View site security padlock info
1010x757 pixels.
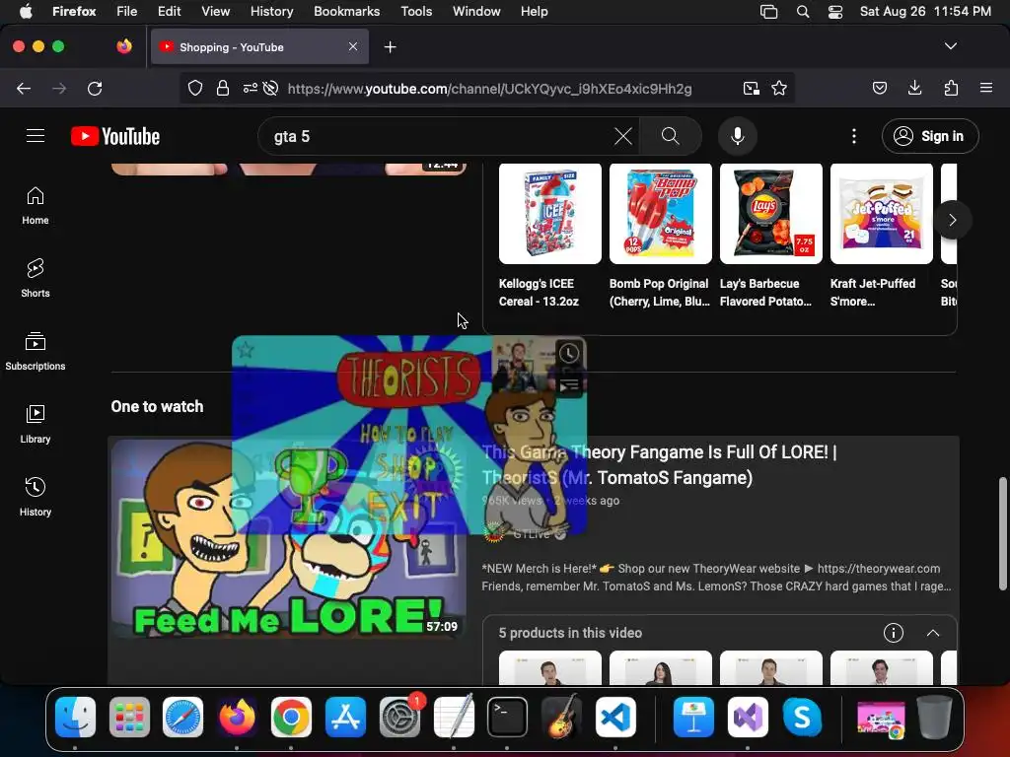(x=223, y=88)
